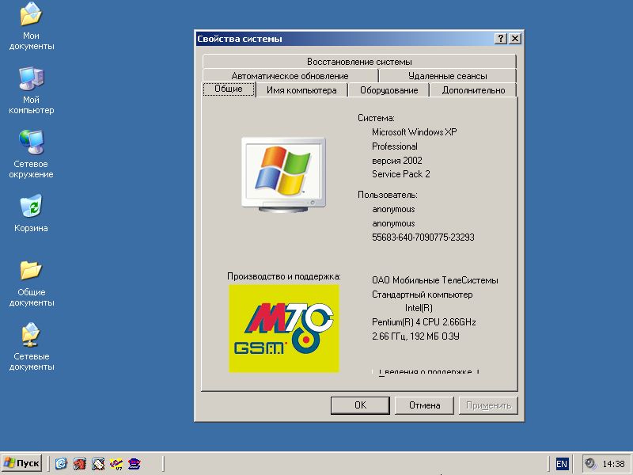Click the red dragon quick launch icon

point(79,464)
